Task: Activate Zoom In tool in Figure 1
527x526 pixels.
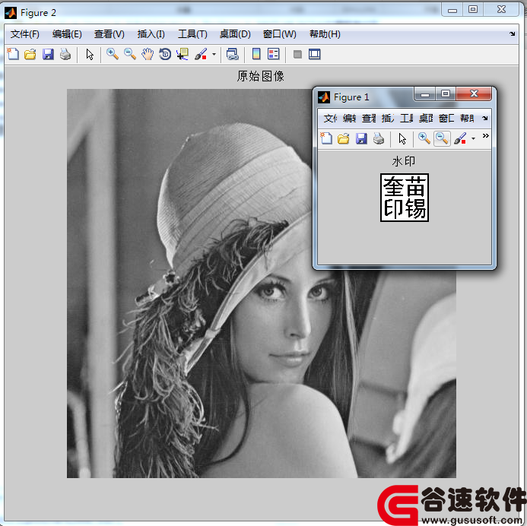Action: pos(424,138)
